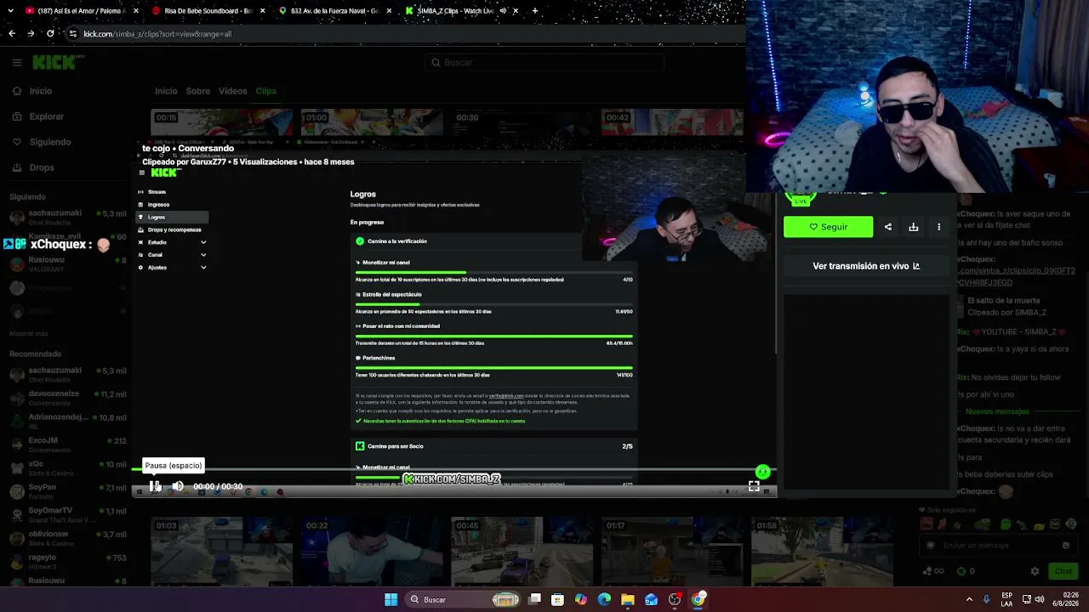Click the clip progress bar
This screenshot has width=1089, height=612.
(455, 470)
